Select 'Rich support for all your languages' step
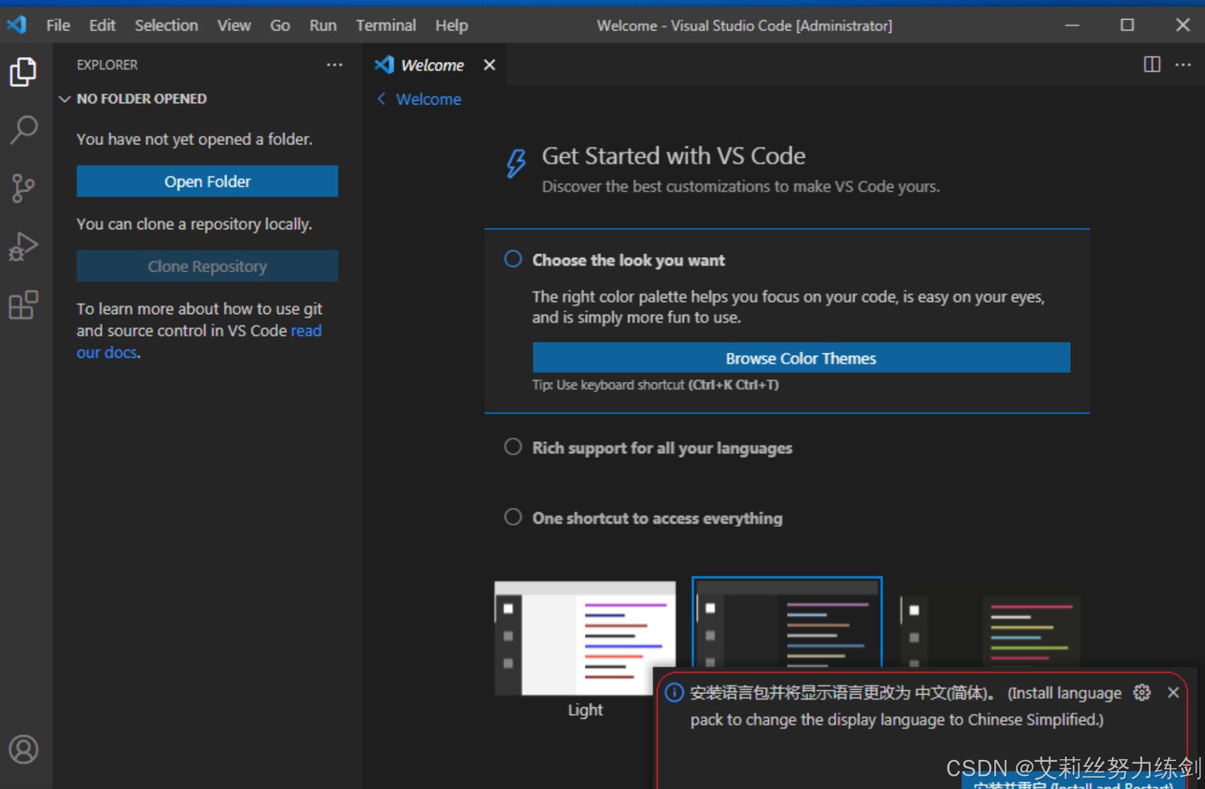 click(x=513, y=447)
